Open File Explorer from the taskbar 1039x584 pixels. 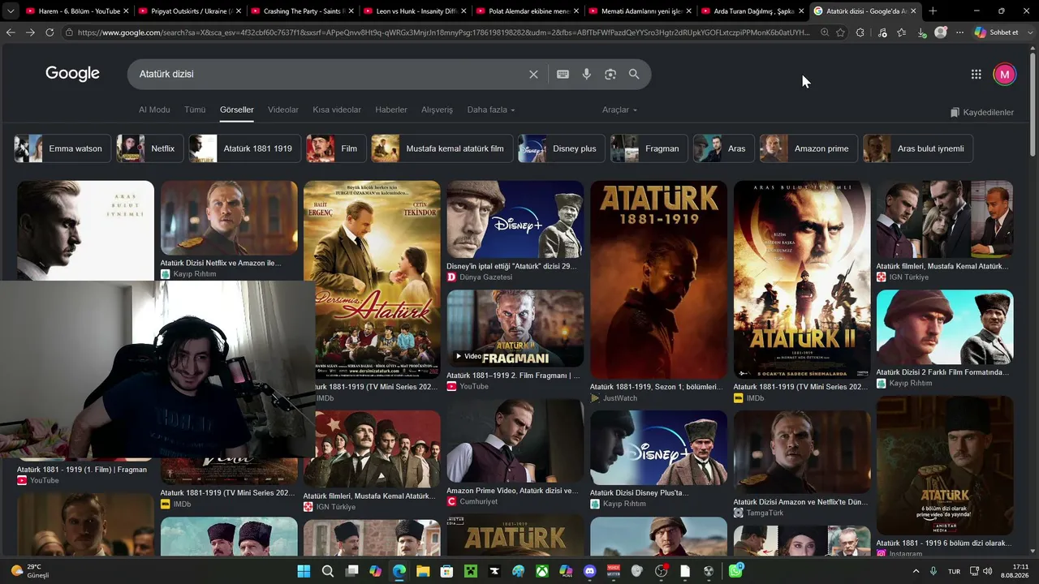point(423,571)
